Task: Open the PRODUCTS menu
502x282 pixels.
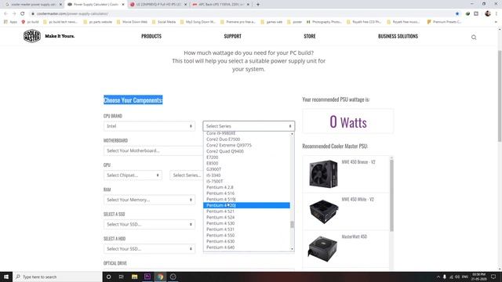Action: tap(151, 36)
